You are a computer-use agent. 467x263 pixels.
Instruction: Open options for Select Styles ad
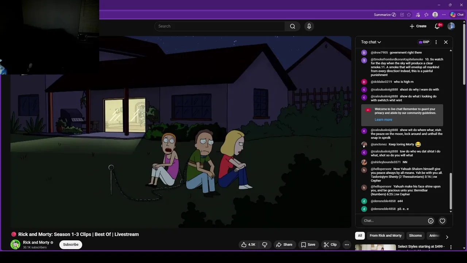point(451,247)
